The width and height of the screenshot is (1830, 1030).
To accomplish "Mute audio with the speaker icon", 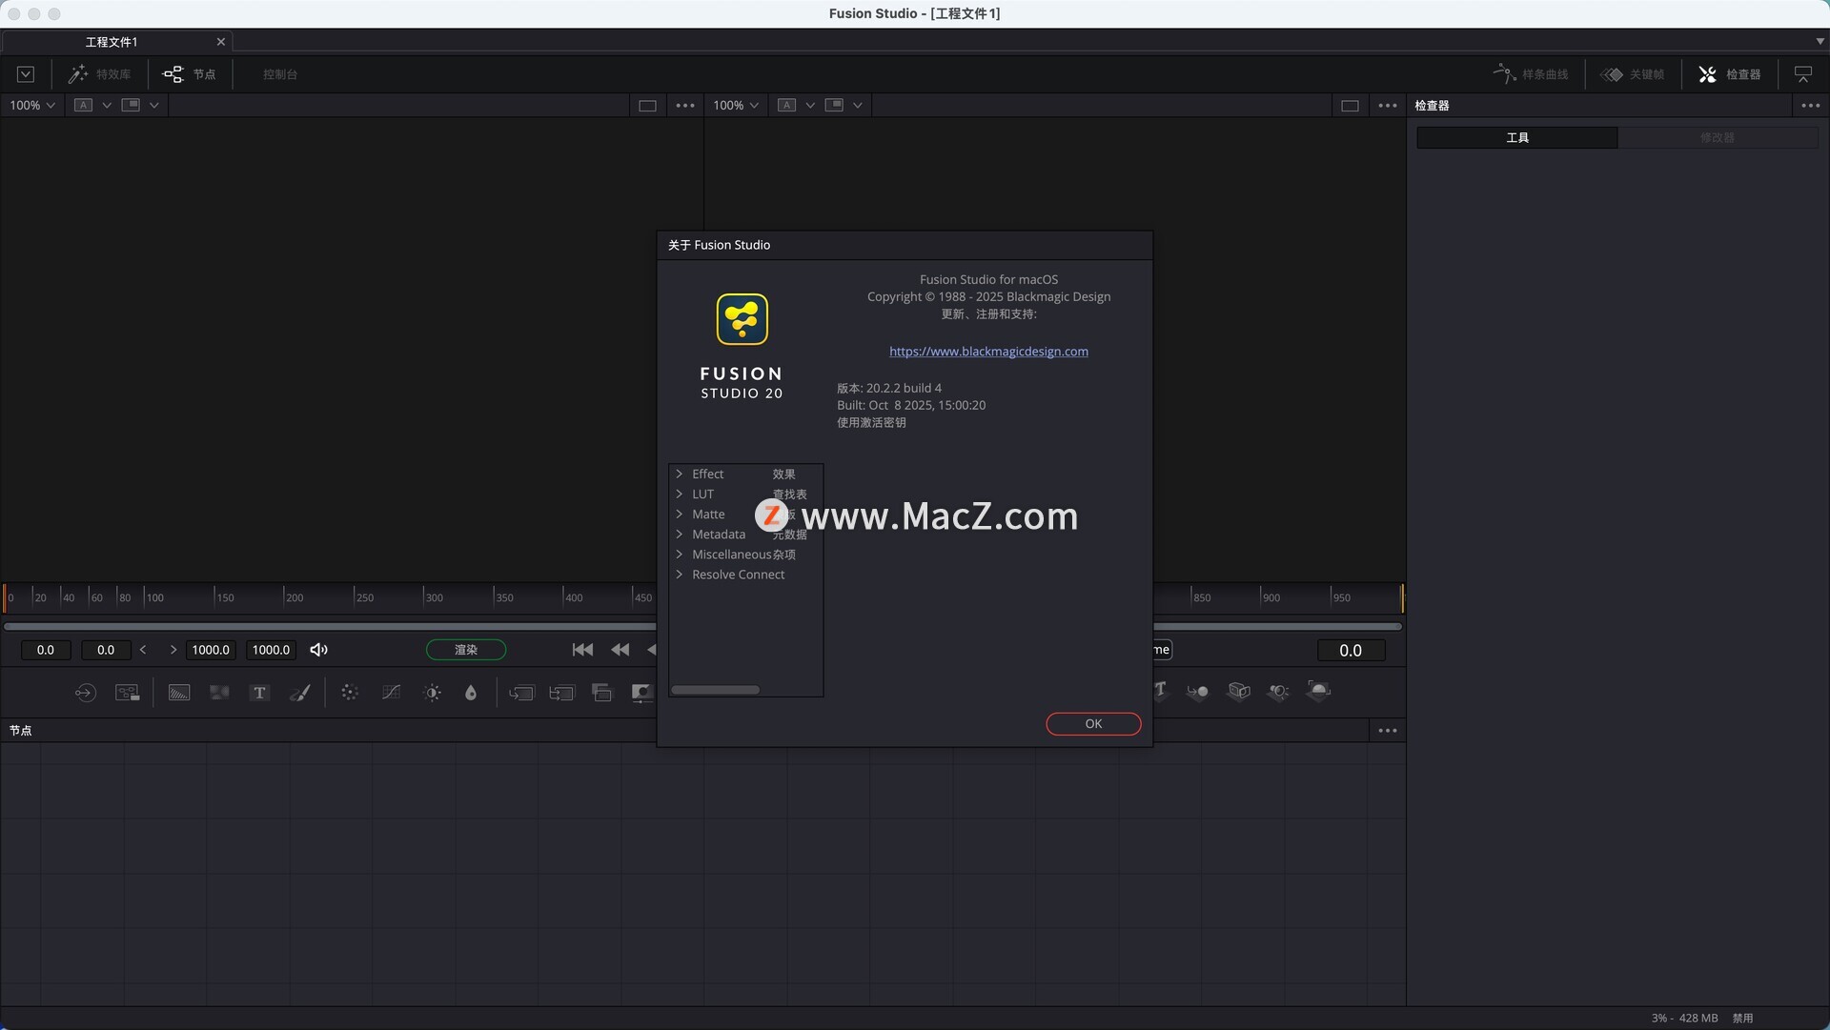I will click(319, 650).
